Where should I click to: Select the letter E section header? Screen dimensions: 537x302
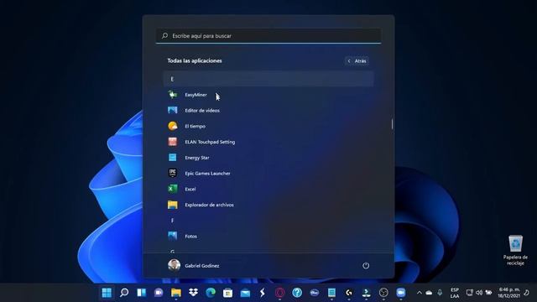pos(268,79)
